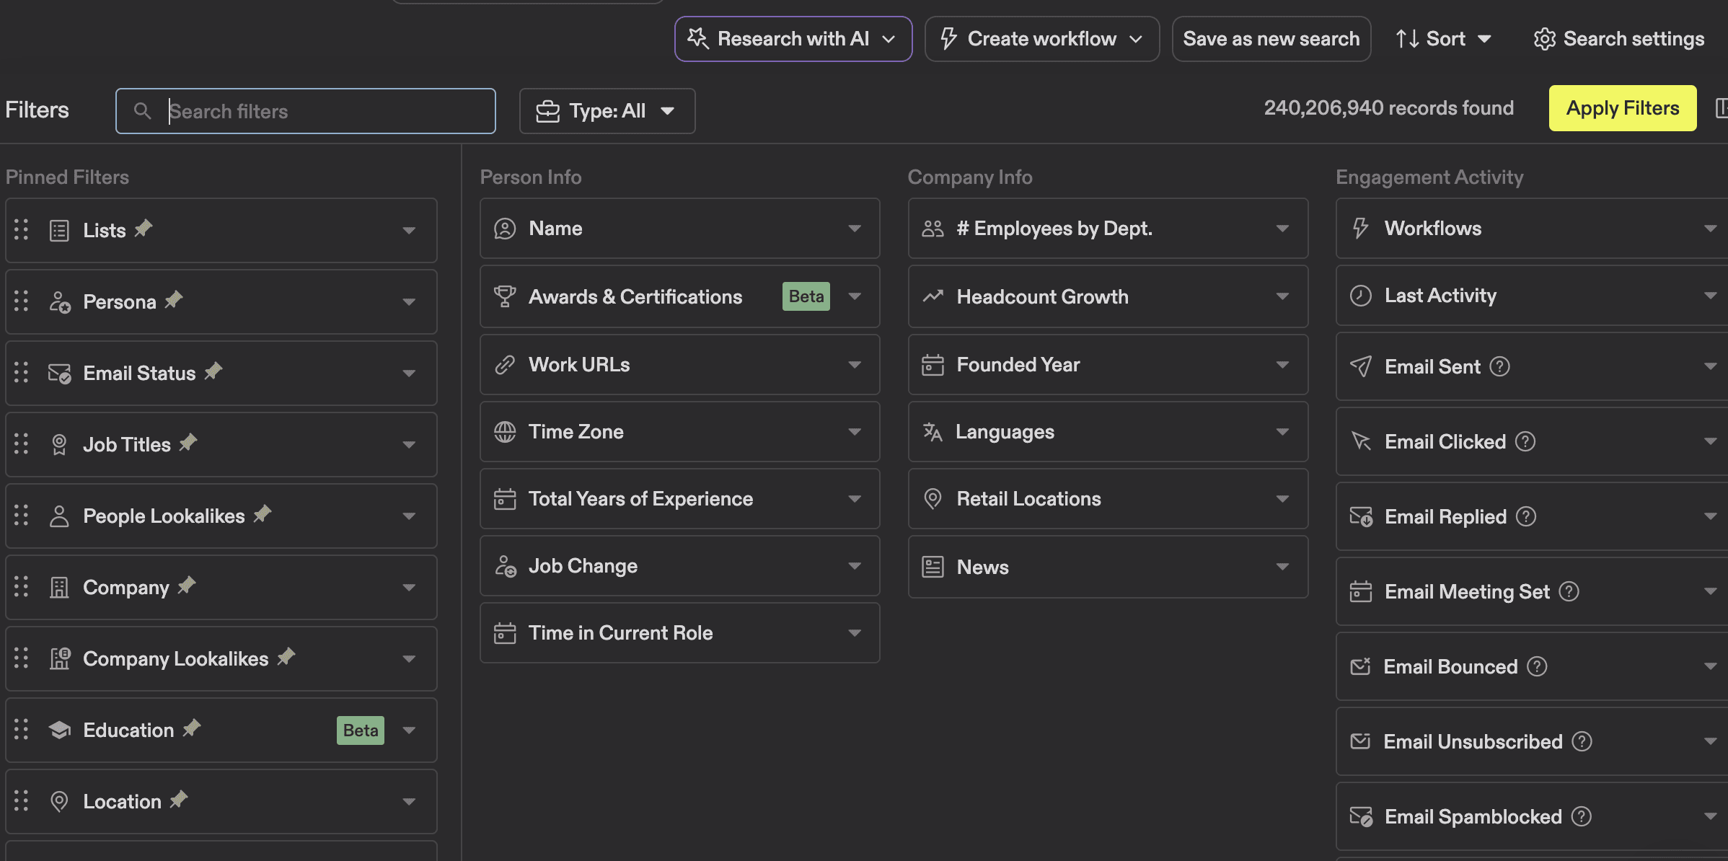The height and width of the screenshot is (861, 1728).
Task: Click Save as new search
Action: tap(1271, 39)
